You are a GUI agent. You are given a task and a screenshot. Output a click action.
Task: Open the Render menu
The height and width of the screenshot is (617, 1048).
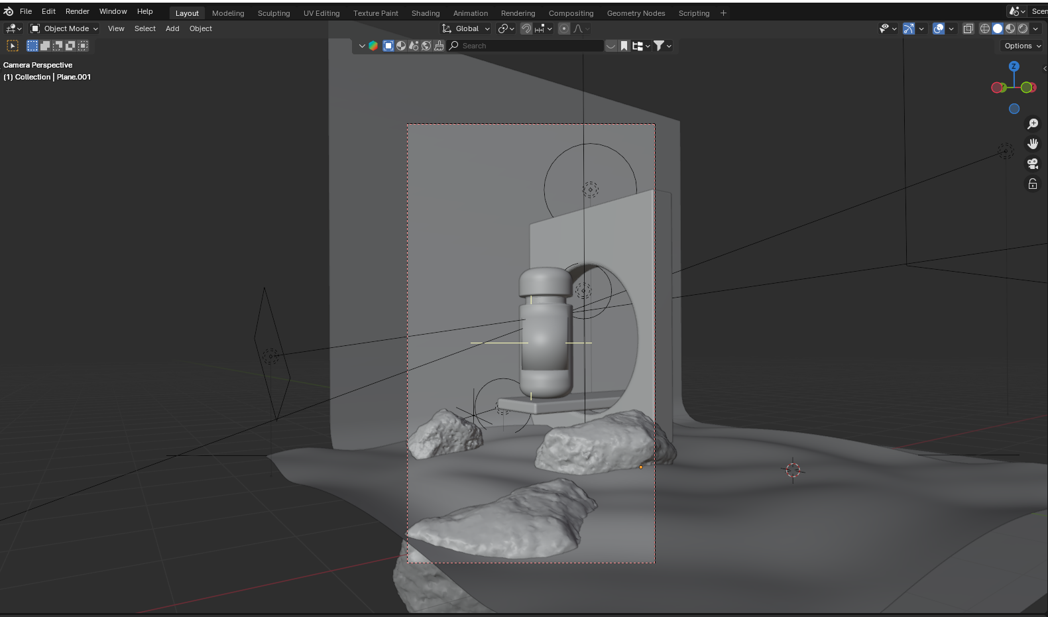click(77, 11)
